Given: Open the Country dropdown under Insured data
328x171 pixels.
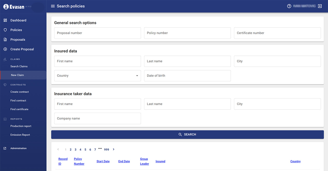Looking at the screenshot, I should (137, 75).
